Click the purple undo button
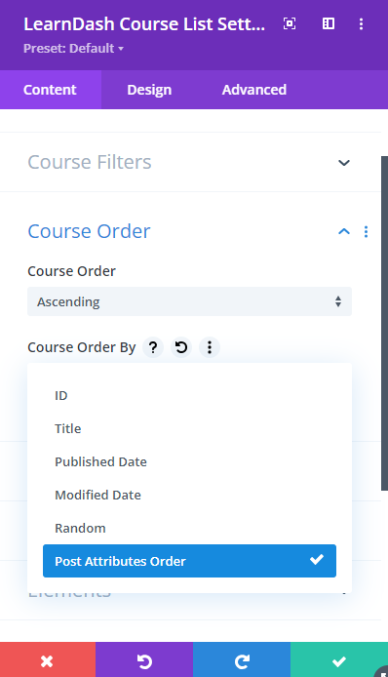Viewport: 388px width, 677px height. click(x=144, y=659)
